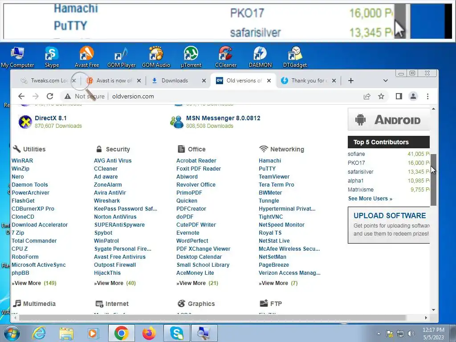Launch the µTorrent desktop shortcut
The image size is (456, 342).
coord(191,57)
